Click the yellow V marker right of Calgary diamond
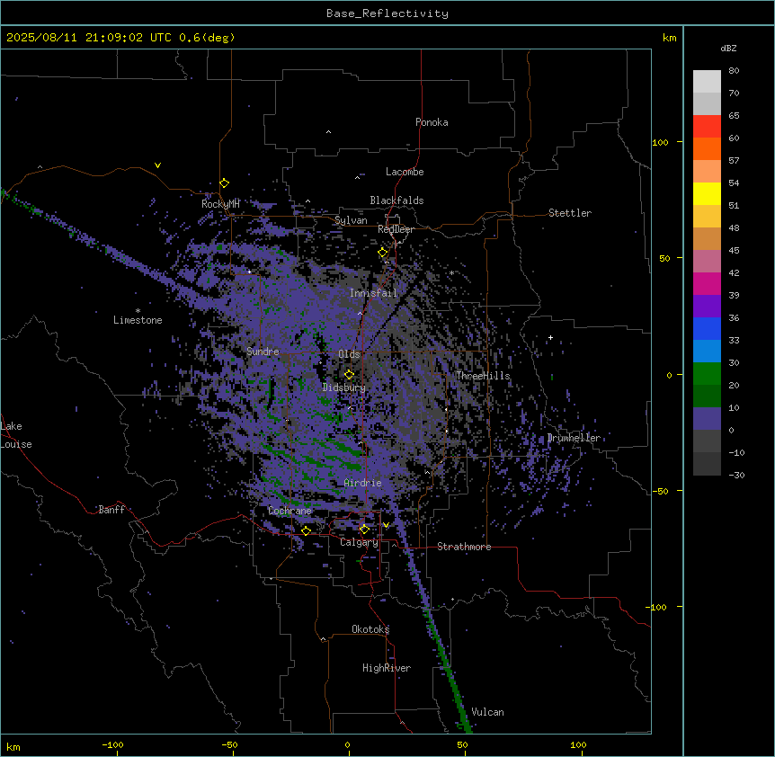 (386, 525)
